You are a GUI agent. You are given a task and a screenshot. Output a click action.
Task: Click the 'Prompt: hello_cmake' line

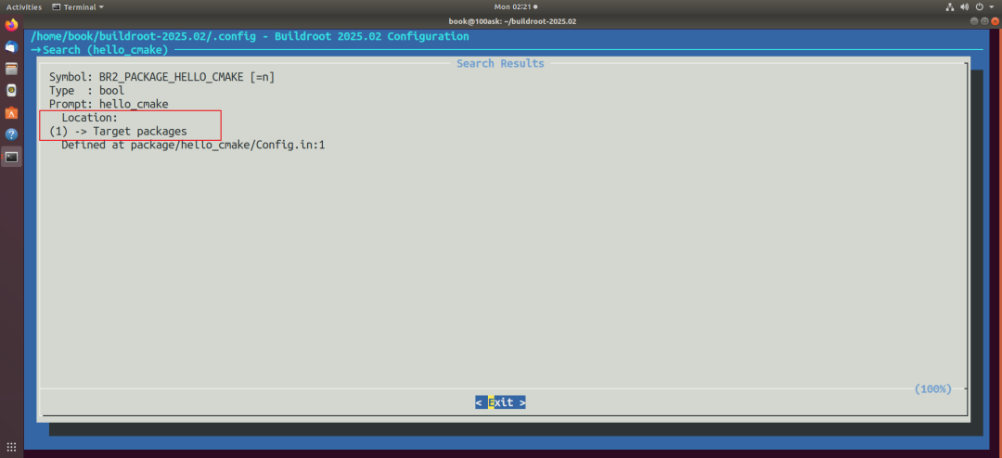(109, 104)
